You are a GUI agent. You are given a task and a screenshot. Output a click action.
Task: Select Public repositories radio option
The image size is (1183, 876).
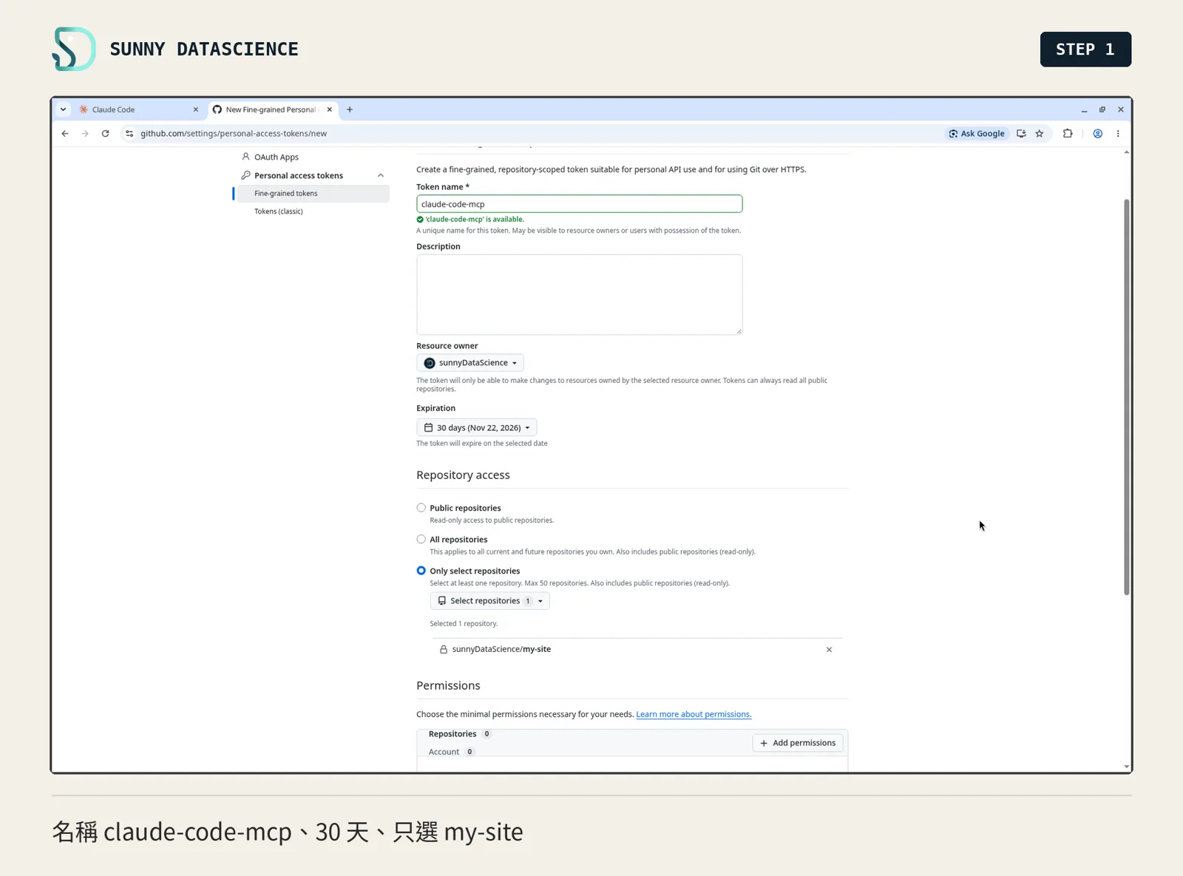tap(421, 508)
